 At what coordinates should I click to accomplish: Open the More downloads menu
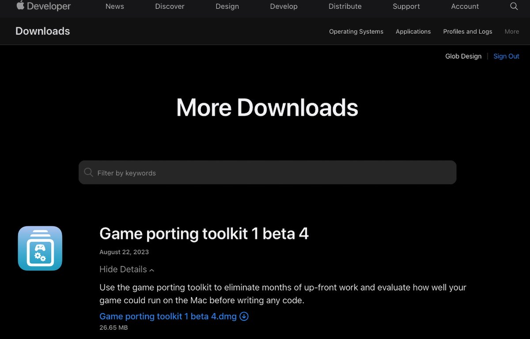(511, 31)
